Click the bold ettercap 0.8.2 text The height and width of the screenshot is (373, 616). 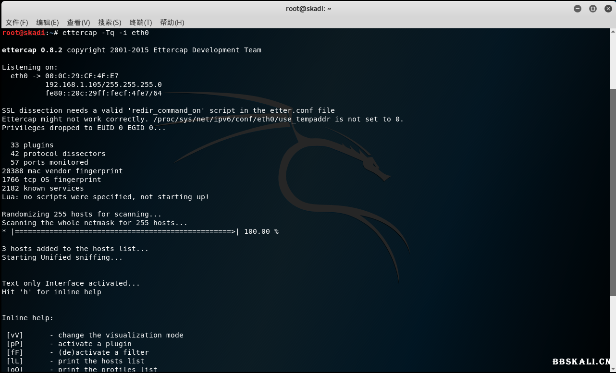(32, 50)
